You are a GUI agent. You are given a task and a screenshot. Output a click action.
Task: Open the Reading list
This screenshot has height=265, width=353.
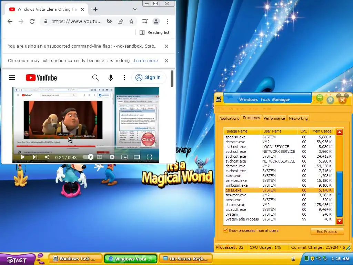(x=154, y=32)
